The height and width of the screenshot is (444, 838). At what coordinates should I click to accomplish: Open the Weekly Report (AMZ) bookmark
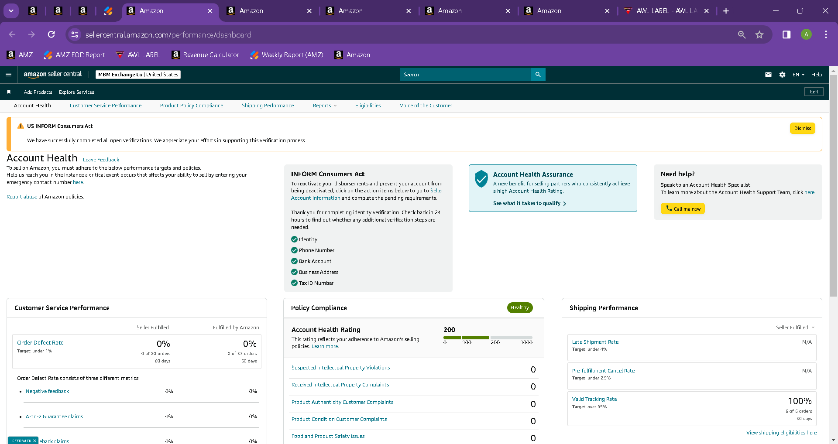coord(287,55)
